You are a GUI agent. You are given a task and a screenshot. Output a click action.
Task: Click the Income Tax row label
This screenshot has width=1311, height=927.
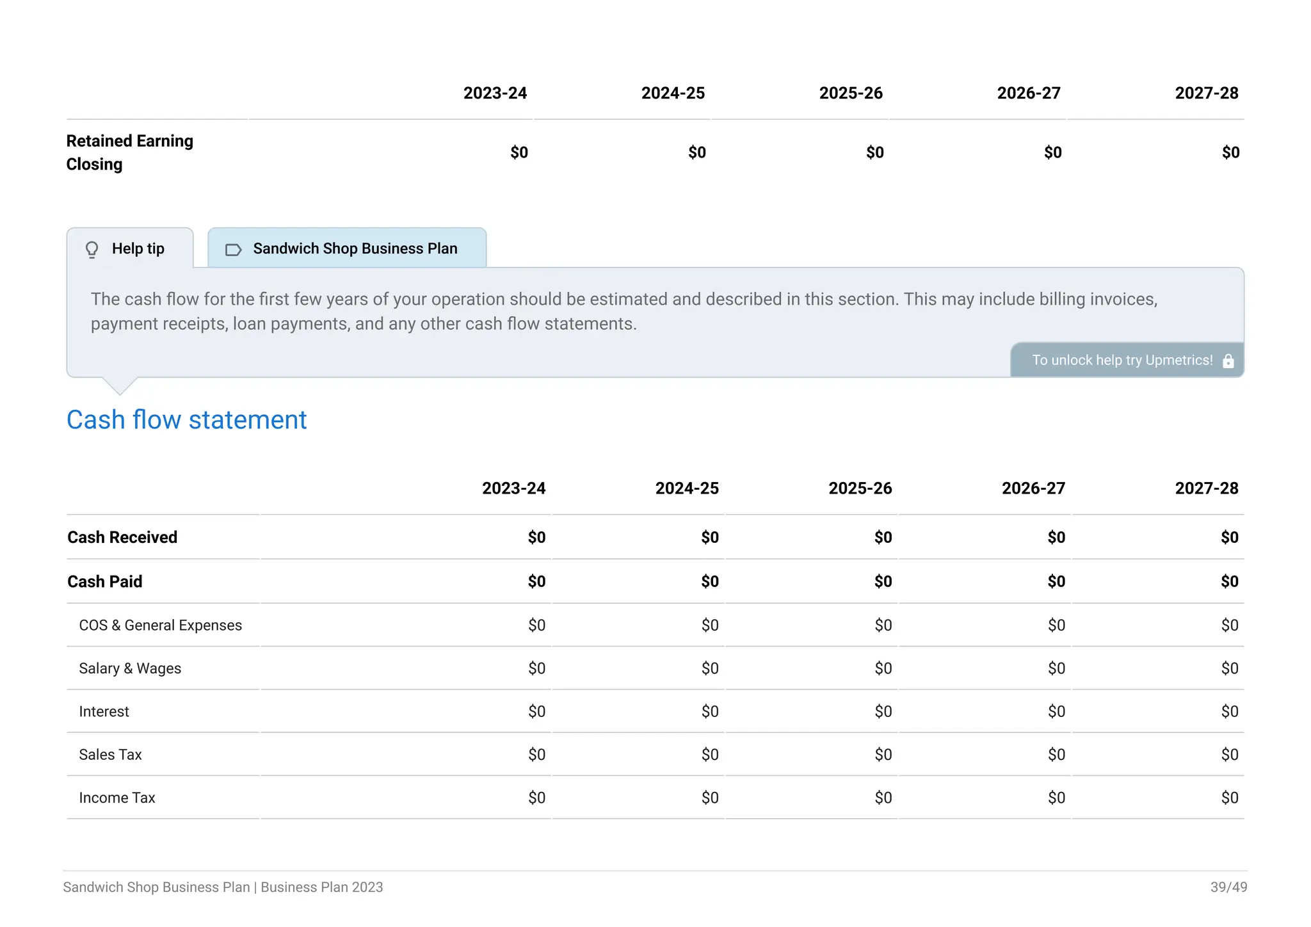[x=117, y=798]
